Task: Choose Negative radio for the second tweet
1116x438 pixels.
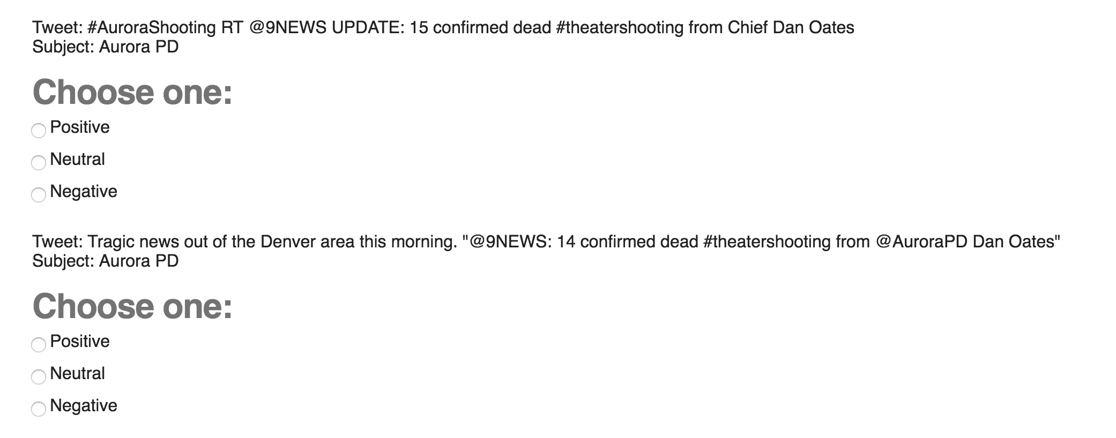Action: tap(39, 409)
